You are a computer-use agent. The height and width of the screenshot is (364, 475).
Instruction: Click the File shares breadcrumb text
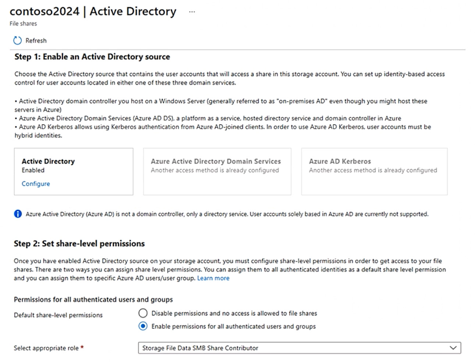[x=23, y=24]
